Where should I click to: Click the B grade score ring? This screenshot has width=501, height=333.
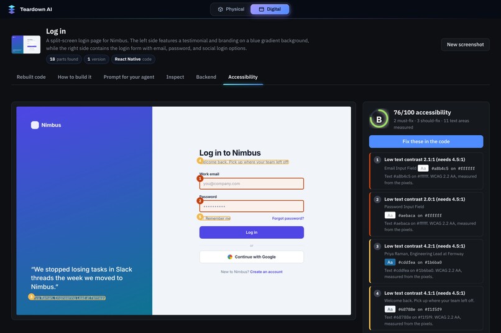[379, 119]
